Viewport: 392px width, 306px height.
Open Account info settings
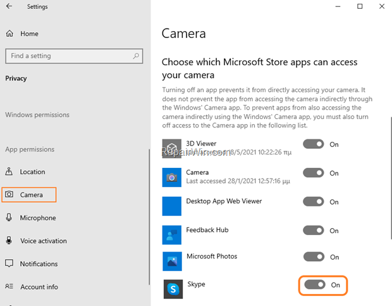[x=39, y=287]
